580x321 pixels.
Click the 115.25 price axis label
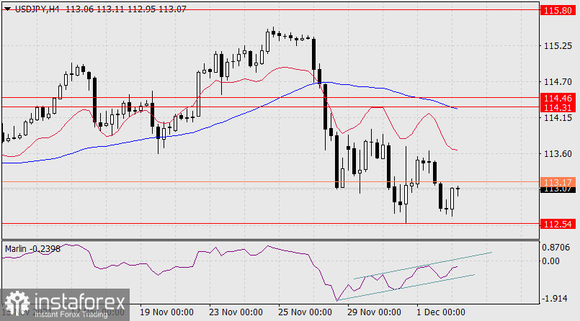pos(559,46)
